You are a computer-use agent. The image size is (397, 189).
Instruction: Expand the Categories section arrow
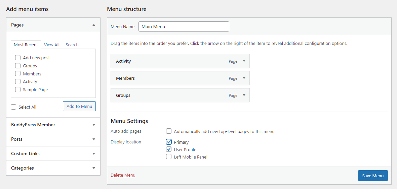pos(94,168)
